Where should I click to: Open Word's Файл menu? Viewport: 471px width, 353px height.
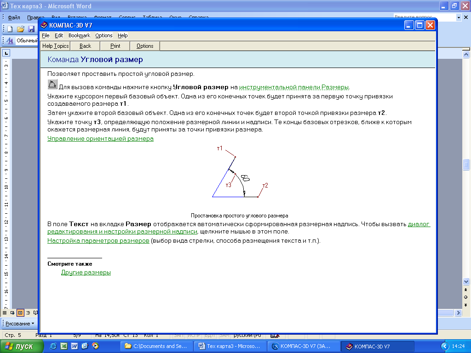(14, 18)
